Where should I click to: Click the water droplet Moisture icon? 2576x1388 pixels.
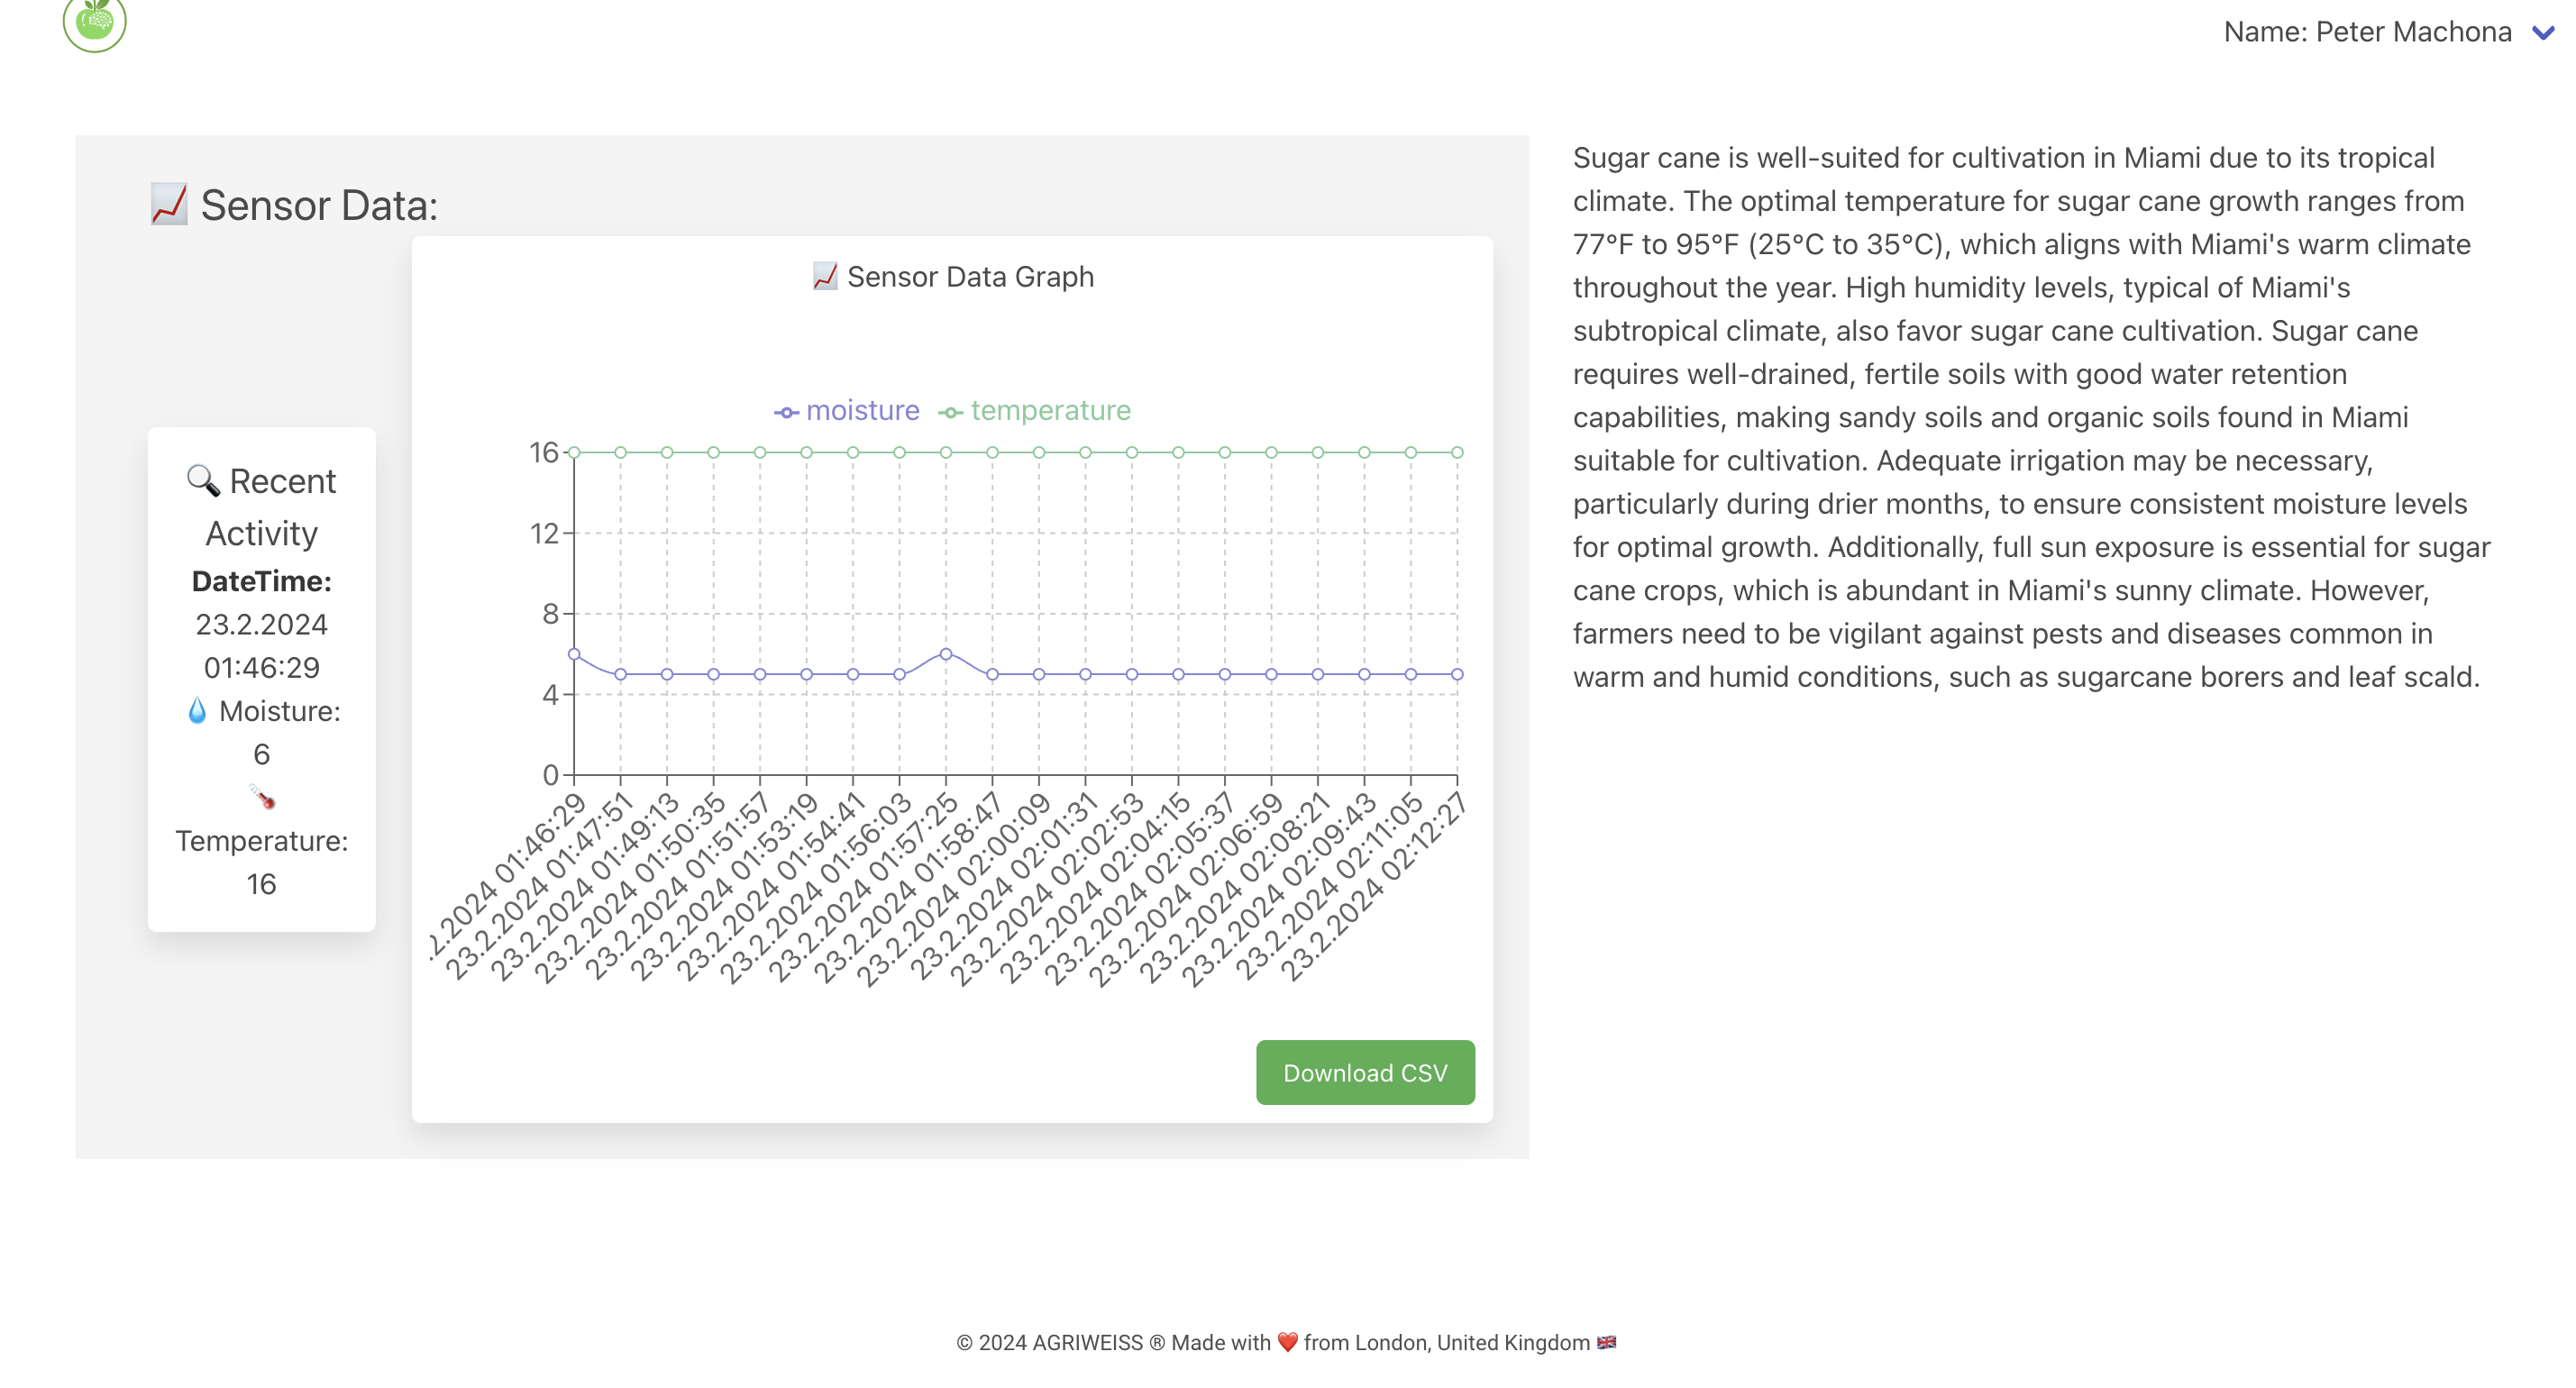pos(197,711)
